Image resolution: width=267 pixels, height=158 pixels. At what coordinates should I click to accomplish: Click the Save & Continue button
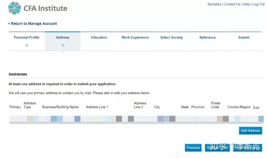[248, 148]
